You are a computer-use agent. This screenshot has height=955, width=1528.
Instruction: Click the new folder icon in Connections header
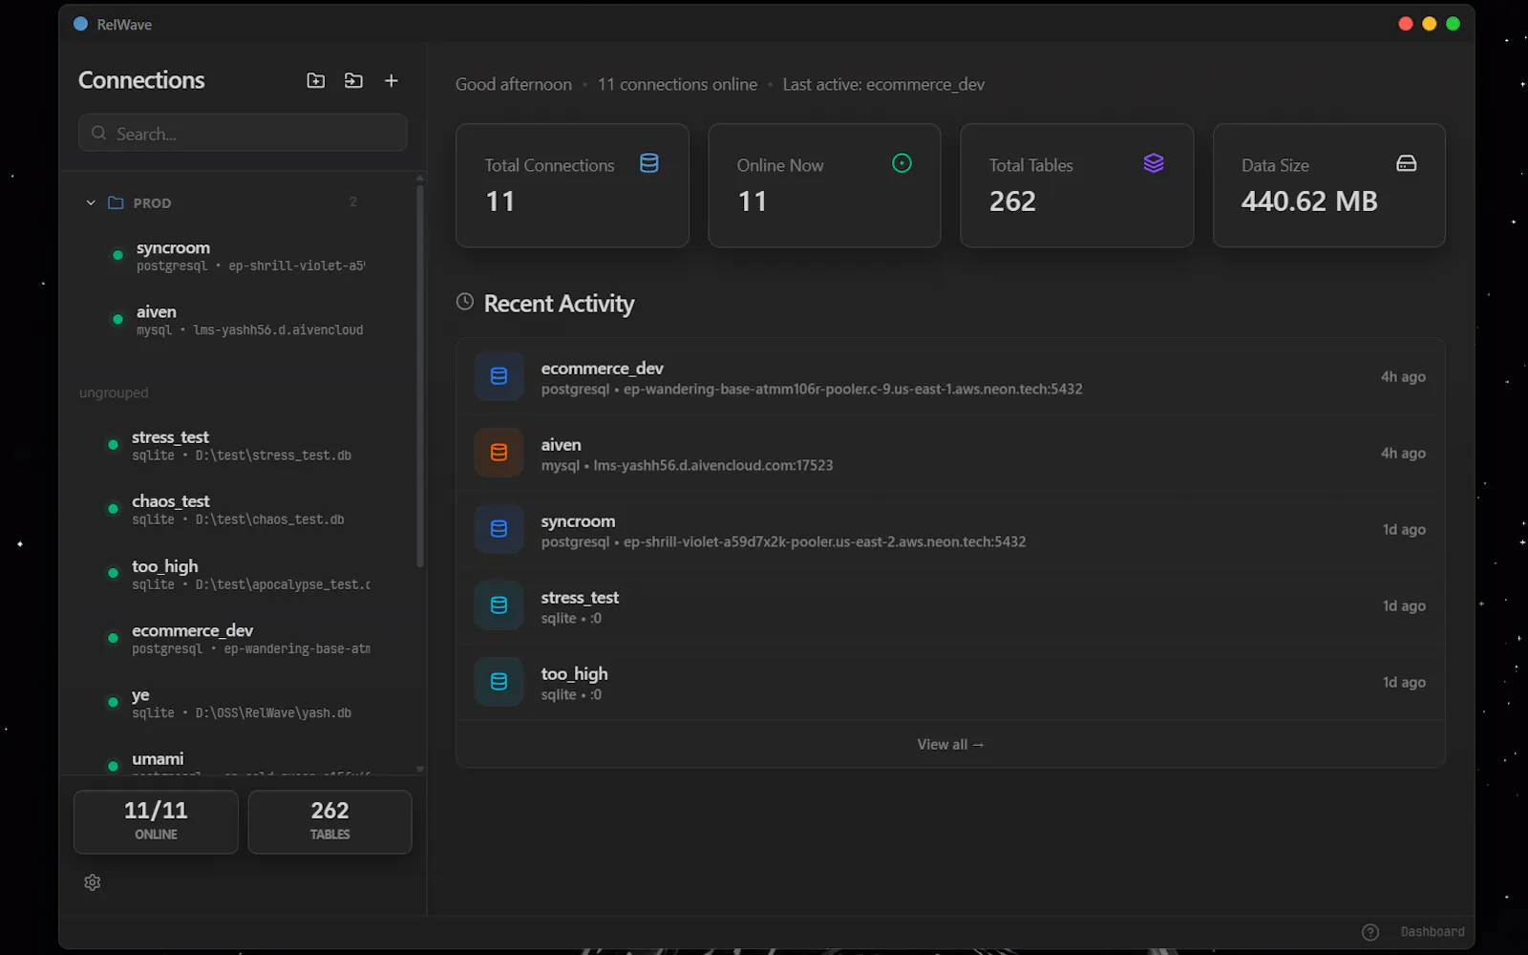pos(315,81)
